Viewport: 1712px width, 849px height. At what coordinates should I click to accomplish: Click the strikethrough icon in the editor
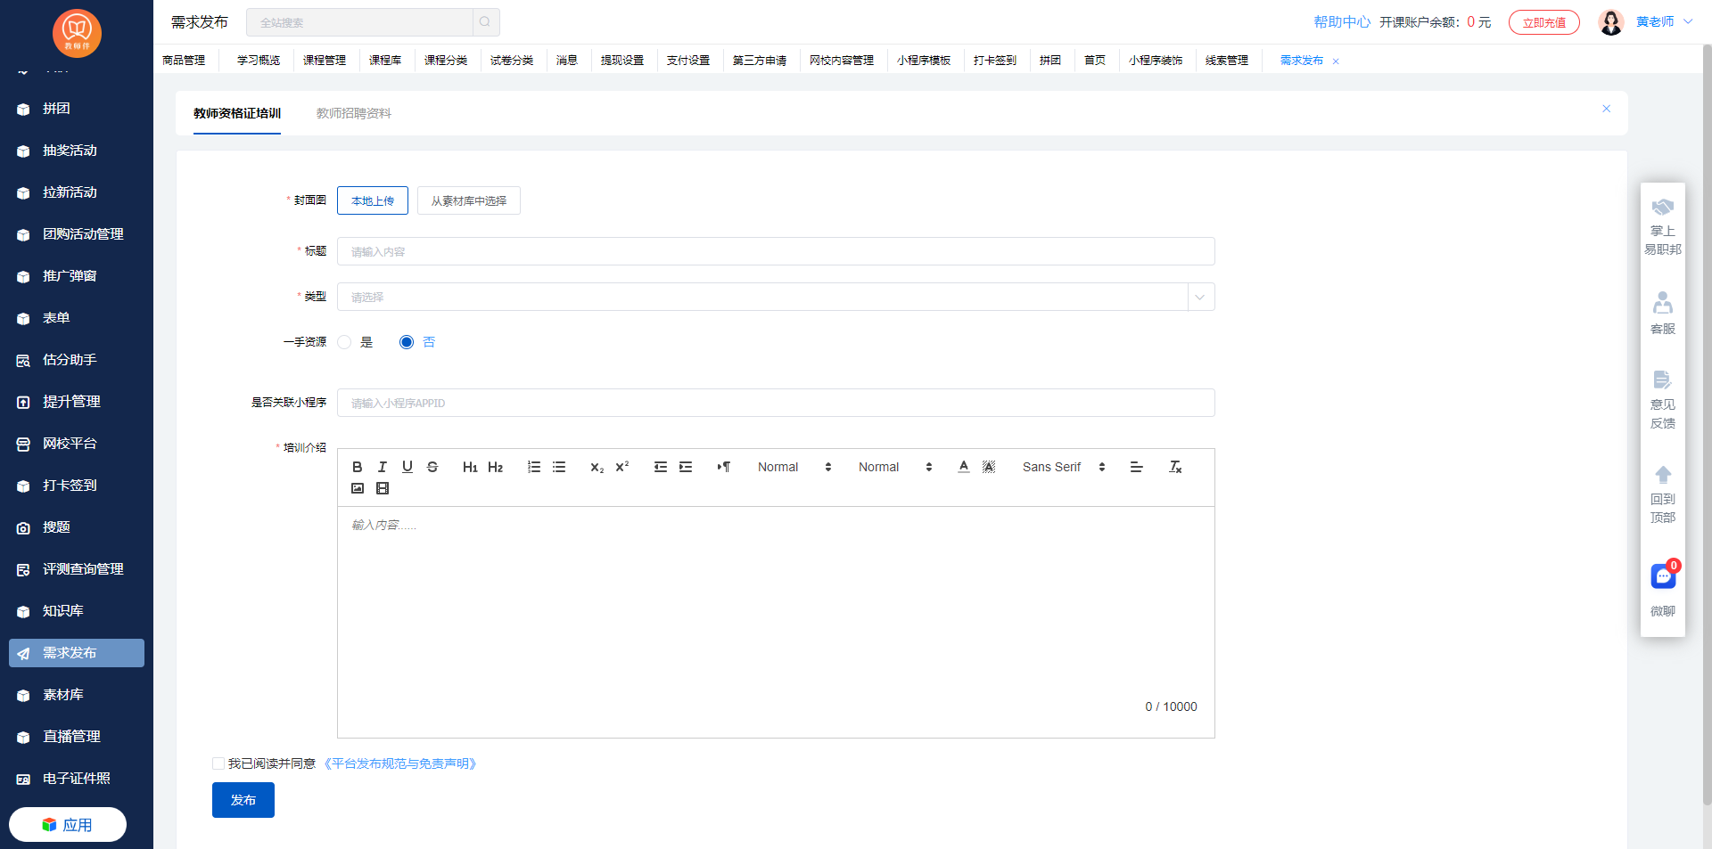click(x=432, y=467)
